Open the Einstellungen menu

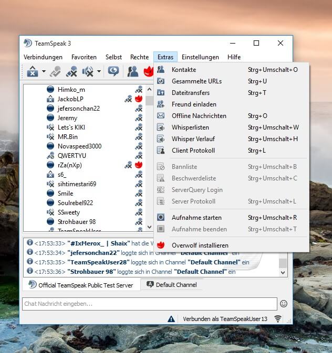(200, 57)
